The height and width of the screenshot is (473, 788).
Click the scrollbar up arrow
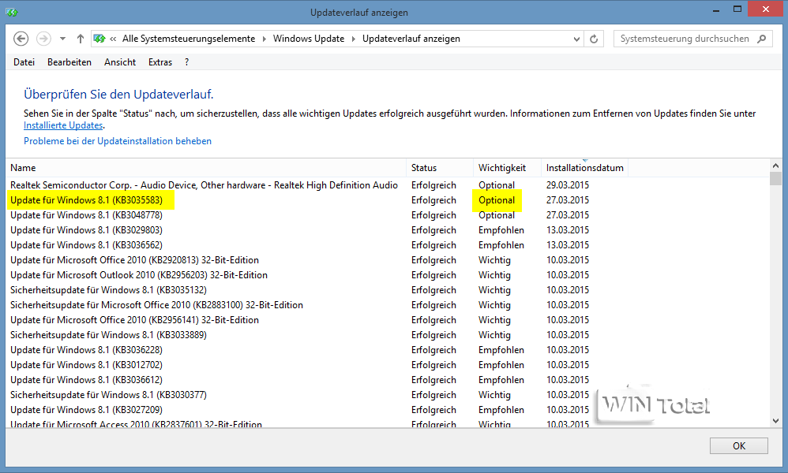[x=775, y=166]
